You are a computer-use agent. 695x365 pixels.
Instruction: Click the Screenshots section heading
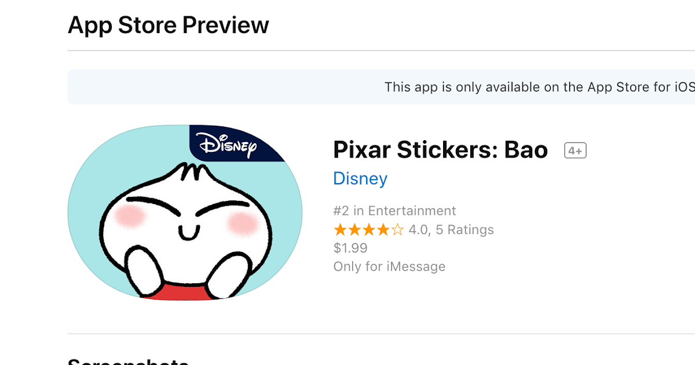pos(127,361)
